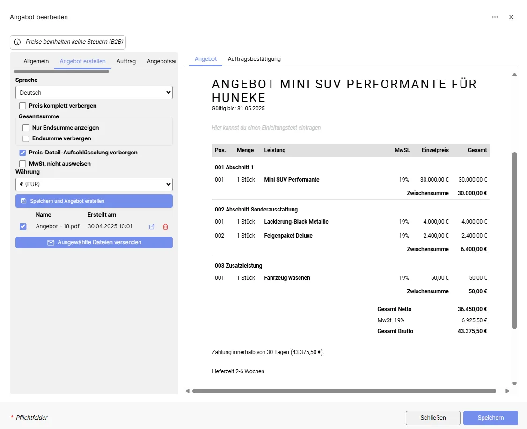The height and width of the screenshot is (429, 527).
Task: Click section heading 003 Zusatzleistung
Action: click(x=238, y=266)
